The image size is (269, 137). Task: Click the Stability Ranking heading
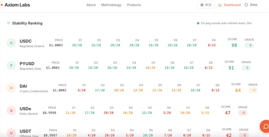click(x=27, y=23)
